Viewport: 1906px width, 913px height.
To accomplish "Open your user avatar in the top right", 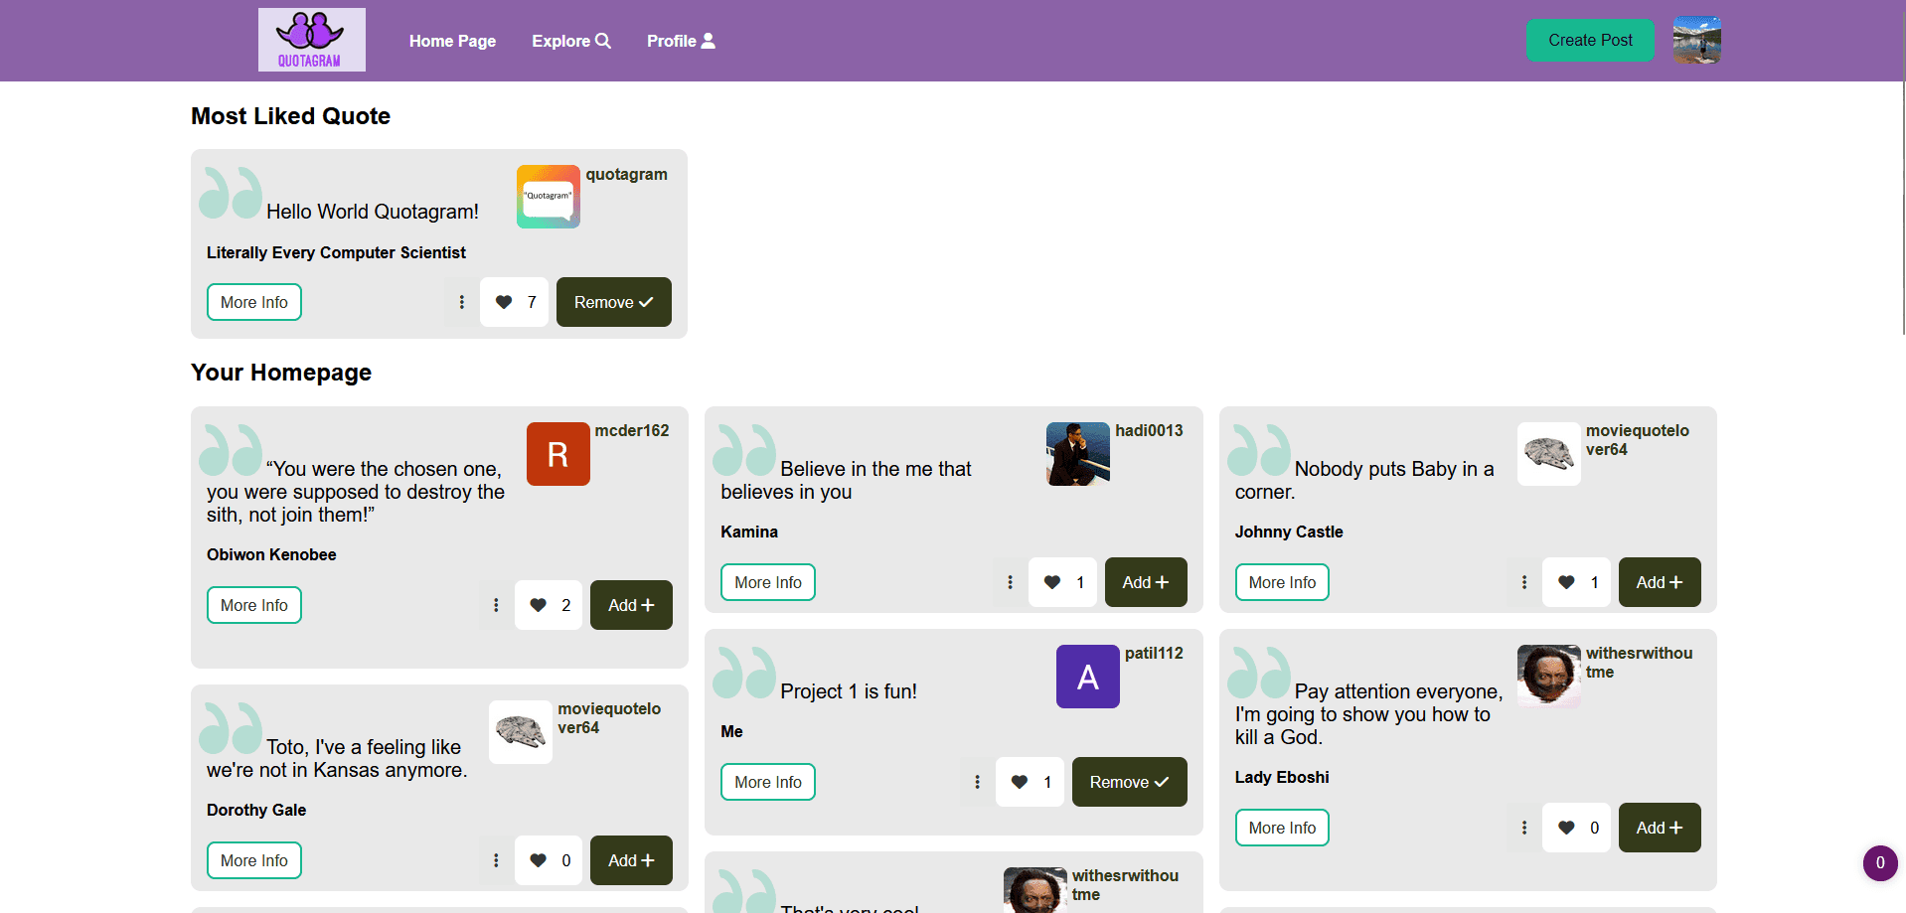I will tap(1696, 40).
